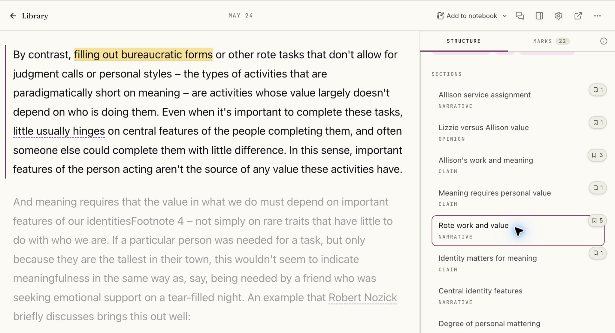
Task: Click underlined phrase little usually hinges
Action: click(x=59, y=131)
